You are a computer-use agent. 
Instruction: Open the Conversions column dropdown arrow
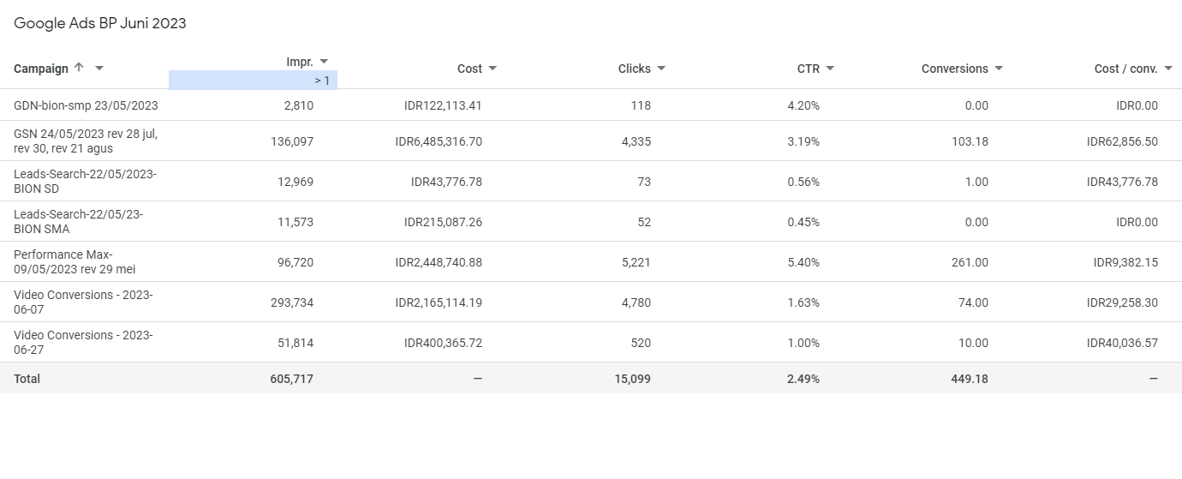coord(999,69)
